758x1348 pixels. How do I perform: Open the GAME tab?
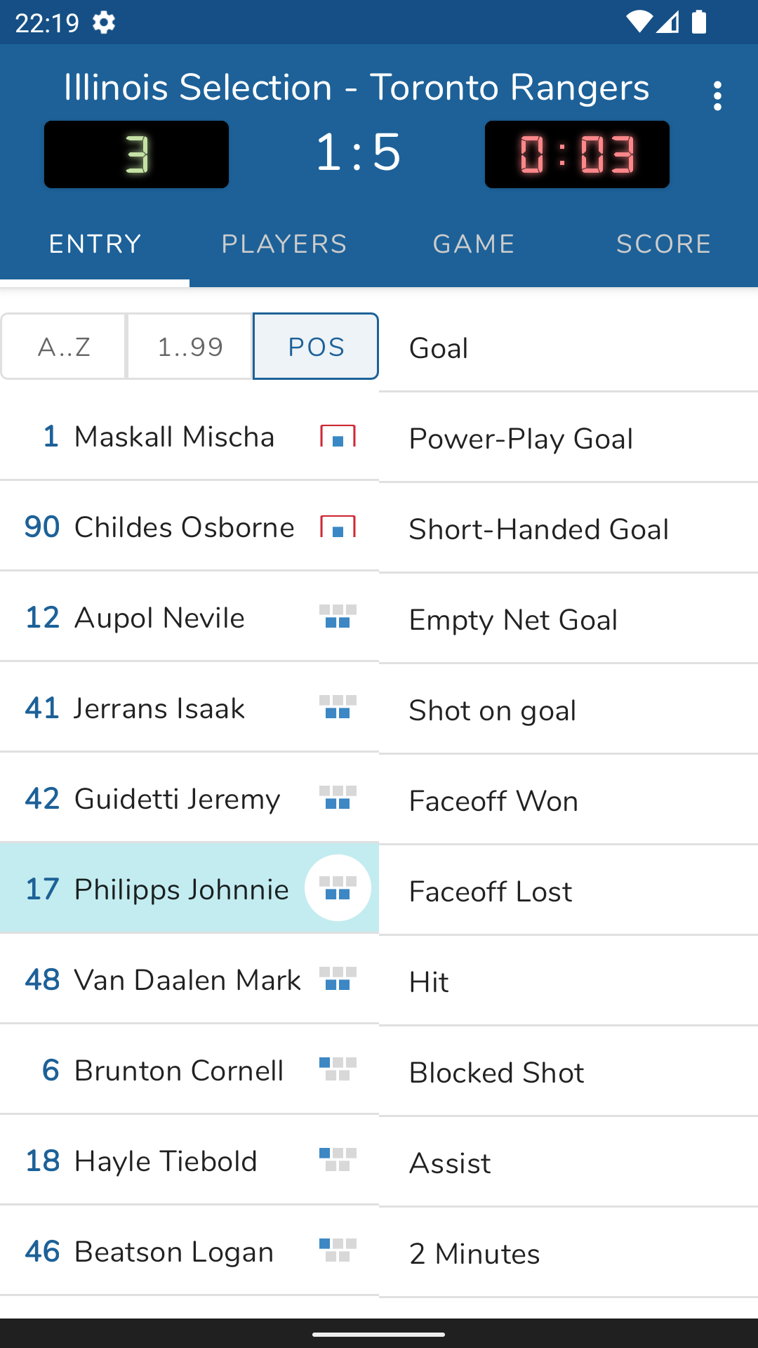tap(474, 244)
